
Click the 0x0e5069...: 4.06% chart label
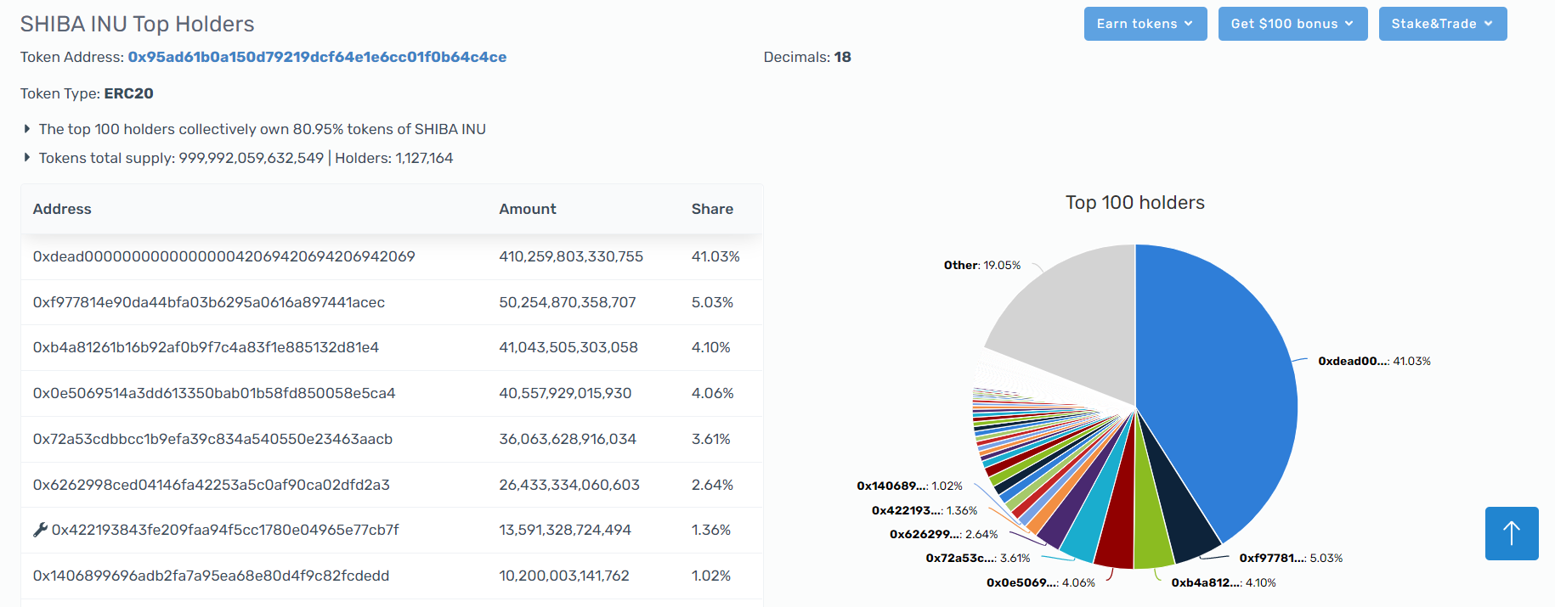coord(1041,582)
